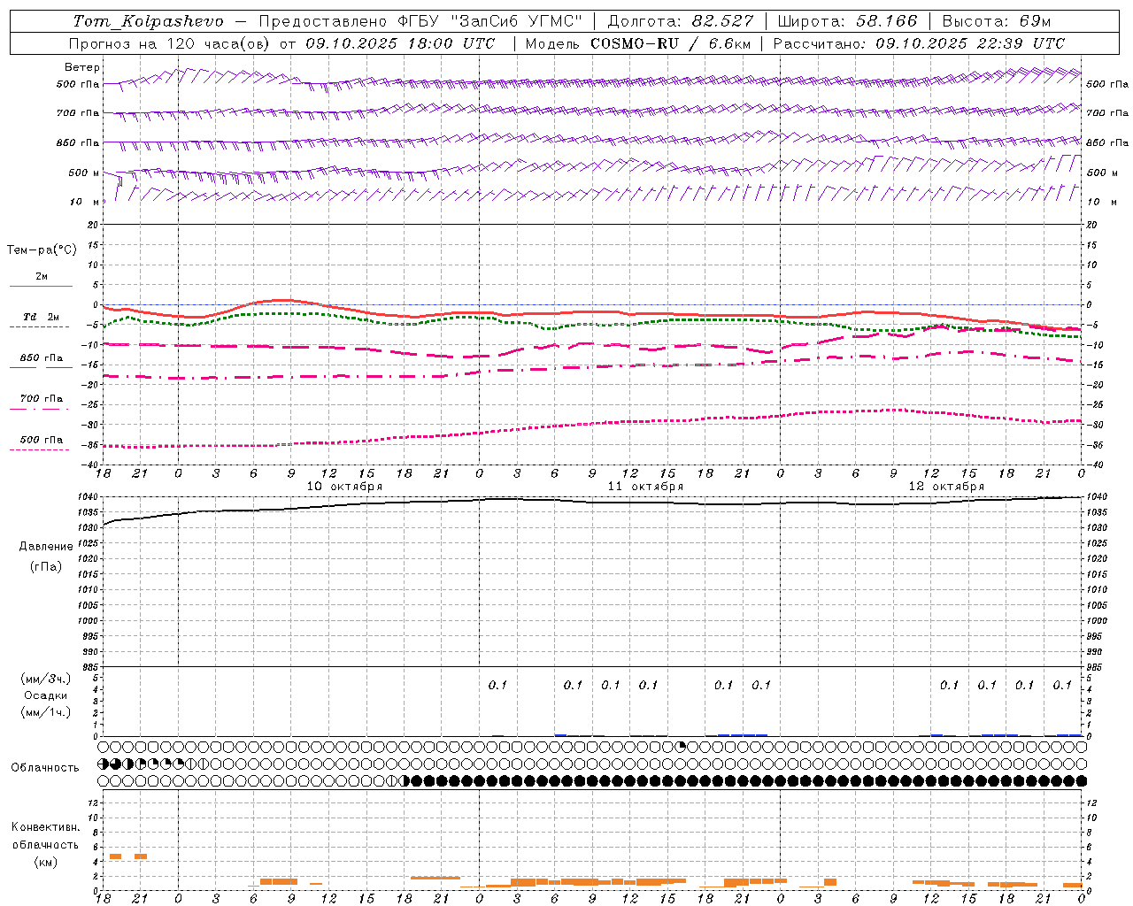Click the '(гПа)' unit label under Давление

point(46,566)
